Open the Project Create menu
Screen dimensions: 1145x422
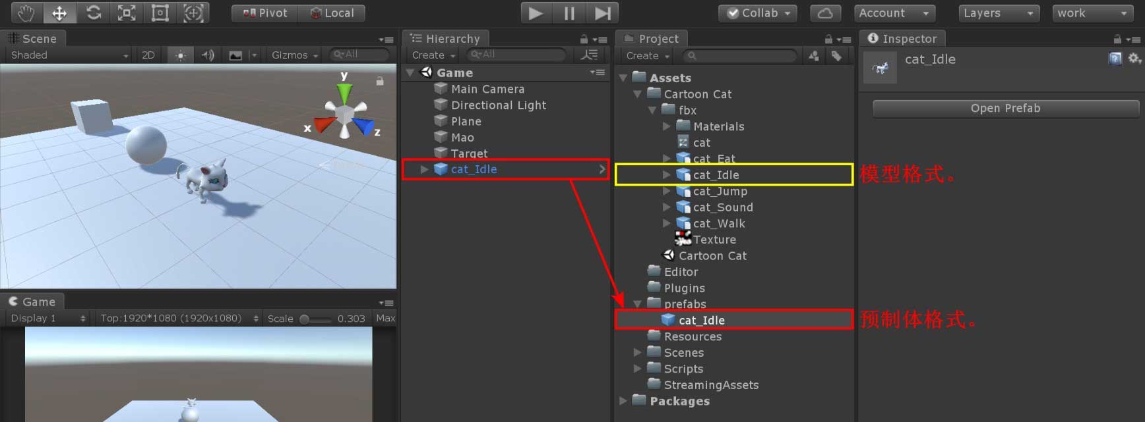pyautogui.click(x=647, y=56)
